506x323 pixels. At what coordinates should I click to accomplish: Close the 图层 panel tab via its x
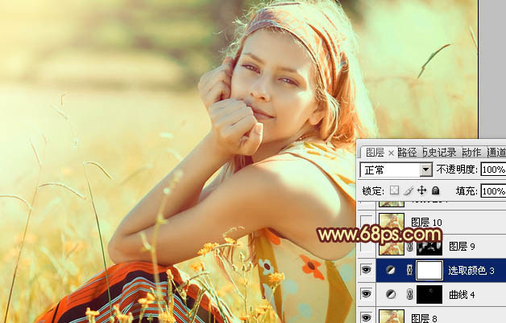pos(391,153)
